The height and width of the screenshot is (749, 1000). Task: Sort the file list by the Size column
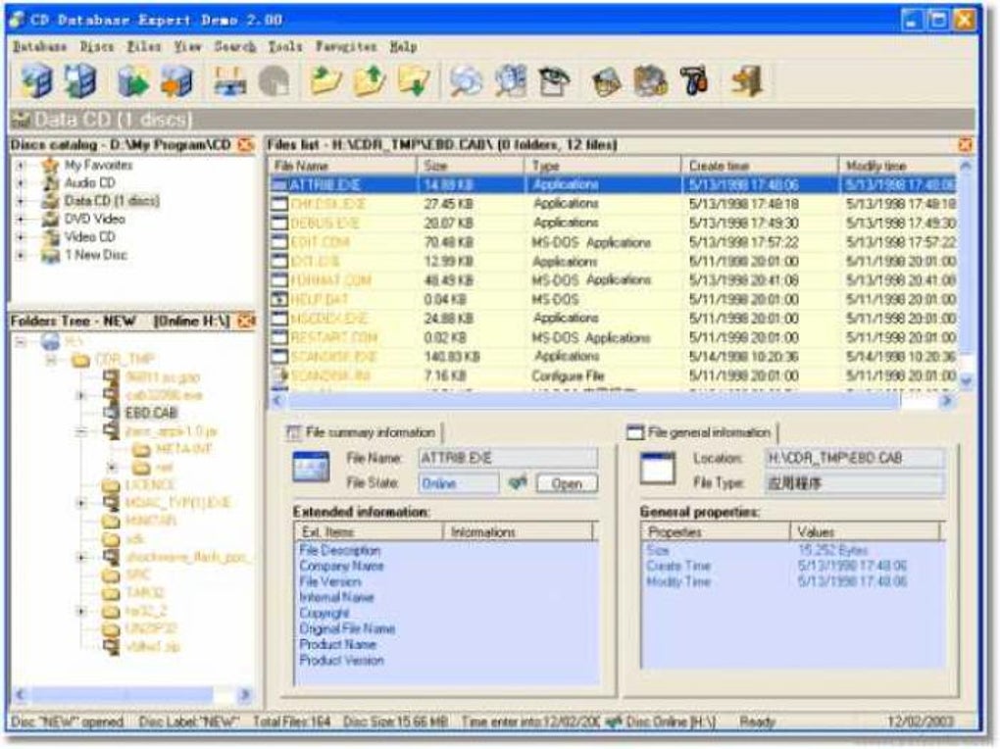point(472,166)
